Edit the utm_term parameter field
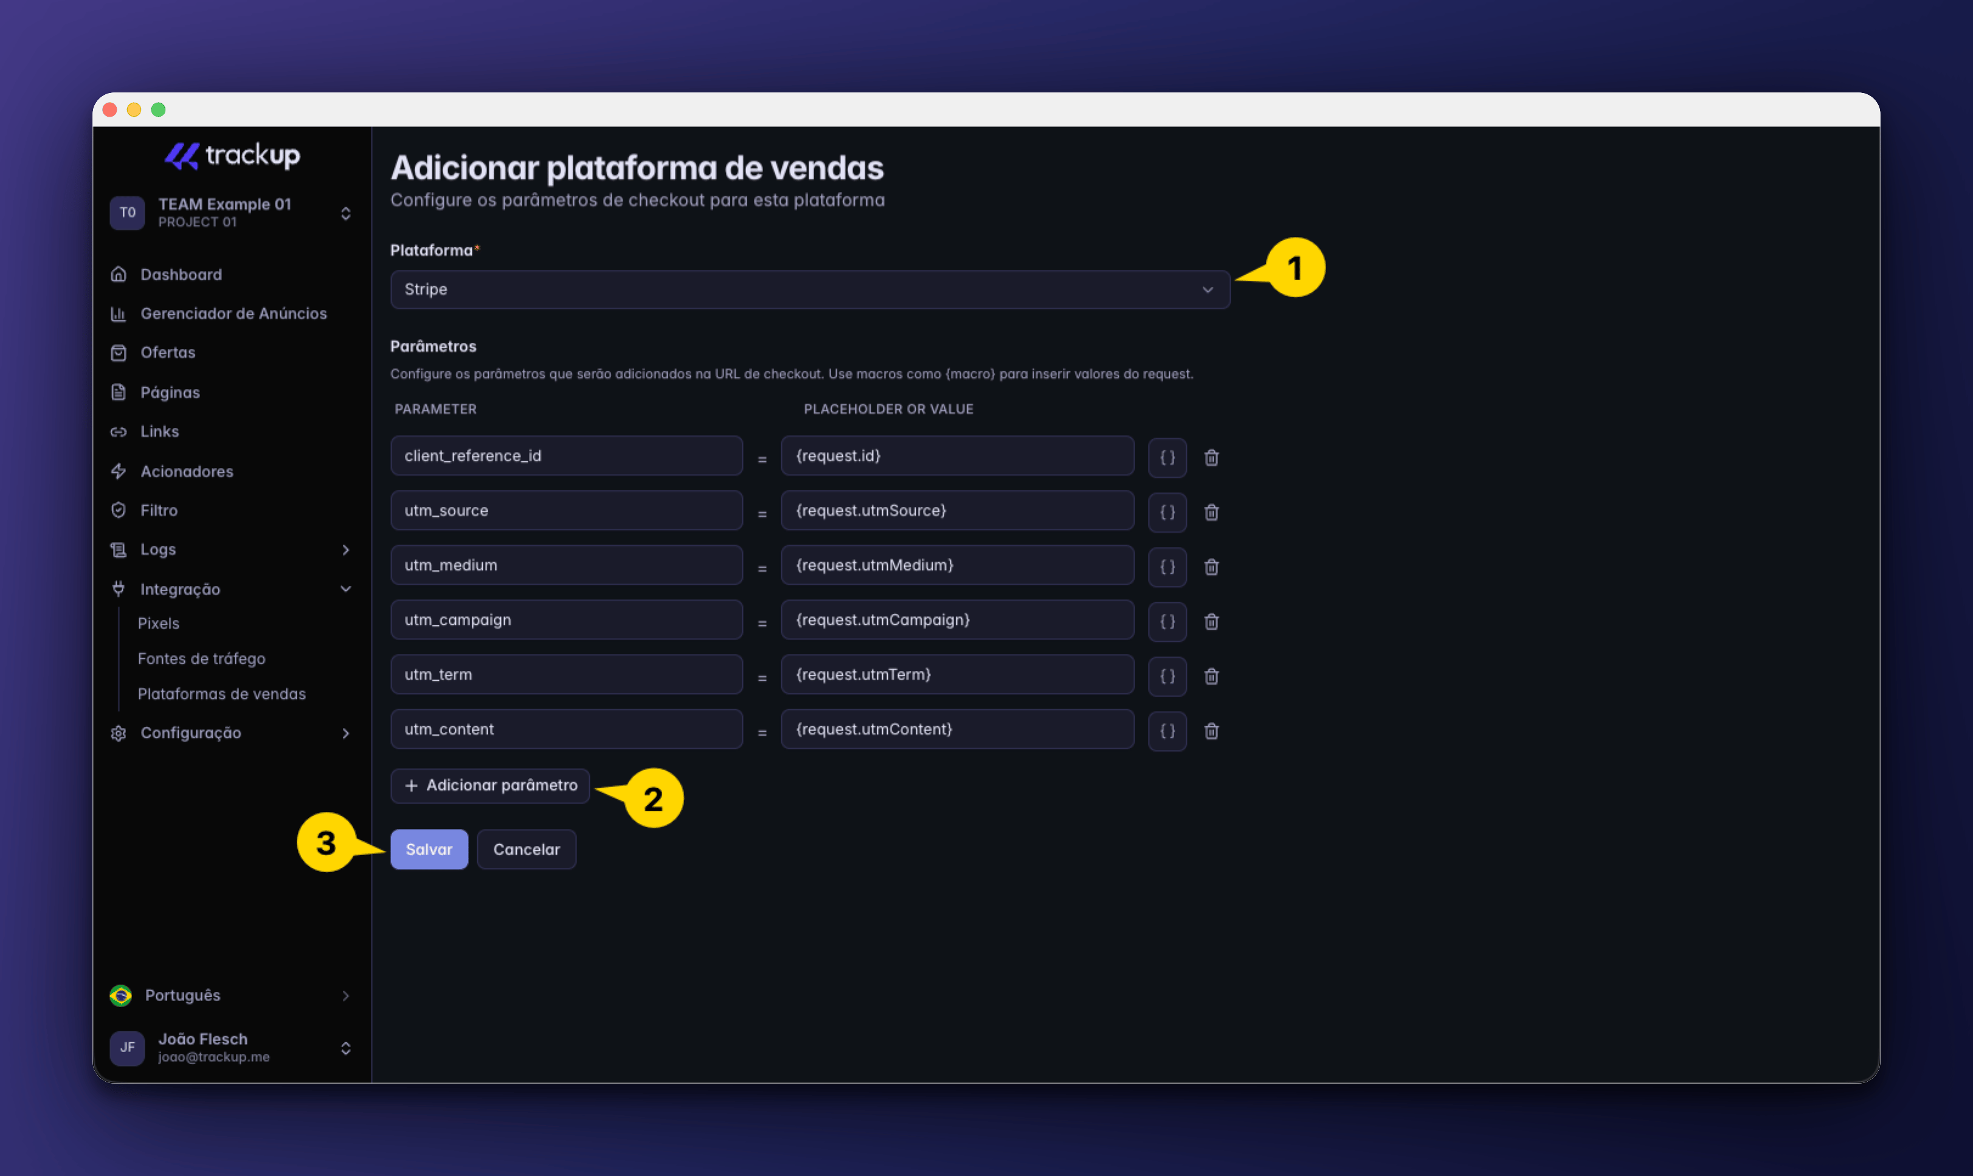The image size is (1973, 1176). click(x=567, y=675)
